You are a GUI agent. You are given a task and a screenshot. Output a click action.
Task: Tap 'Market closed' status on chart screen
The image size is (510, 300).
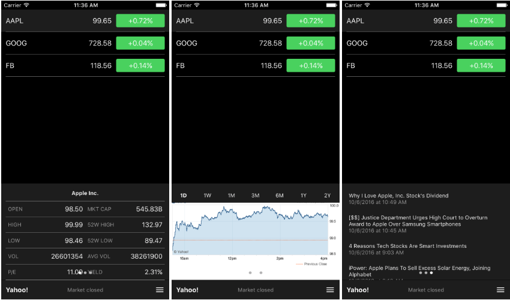pos(256,290)
